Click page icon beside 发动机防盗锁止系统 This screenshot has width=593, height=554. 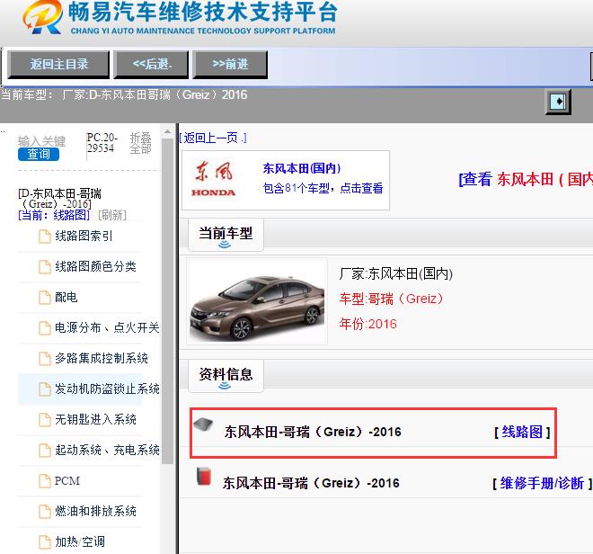coord(45,389)
